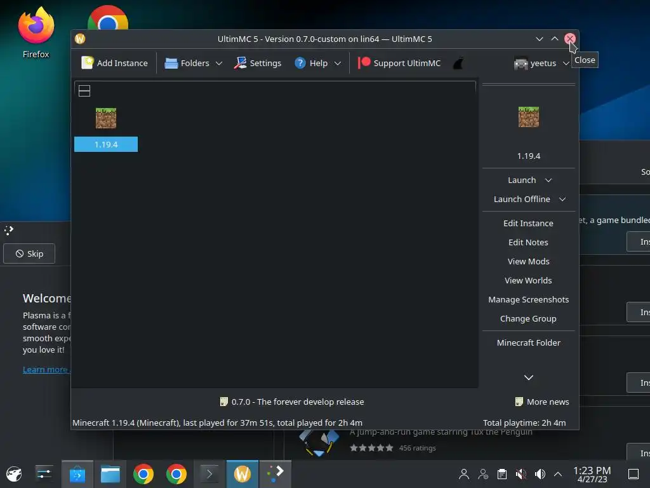Click the UltimMC window icon in title bar
Image resolution: width=650 pixels, height=488 pixels.
[80, 39]
